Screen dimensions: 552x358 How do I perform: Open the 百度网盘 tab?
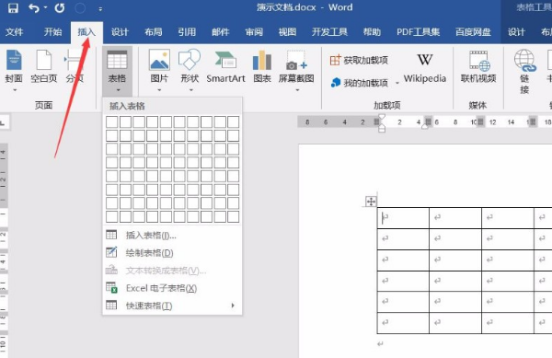[x=473, y=32]
